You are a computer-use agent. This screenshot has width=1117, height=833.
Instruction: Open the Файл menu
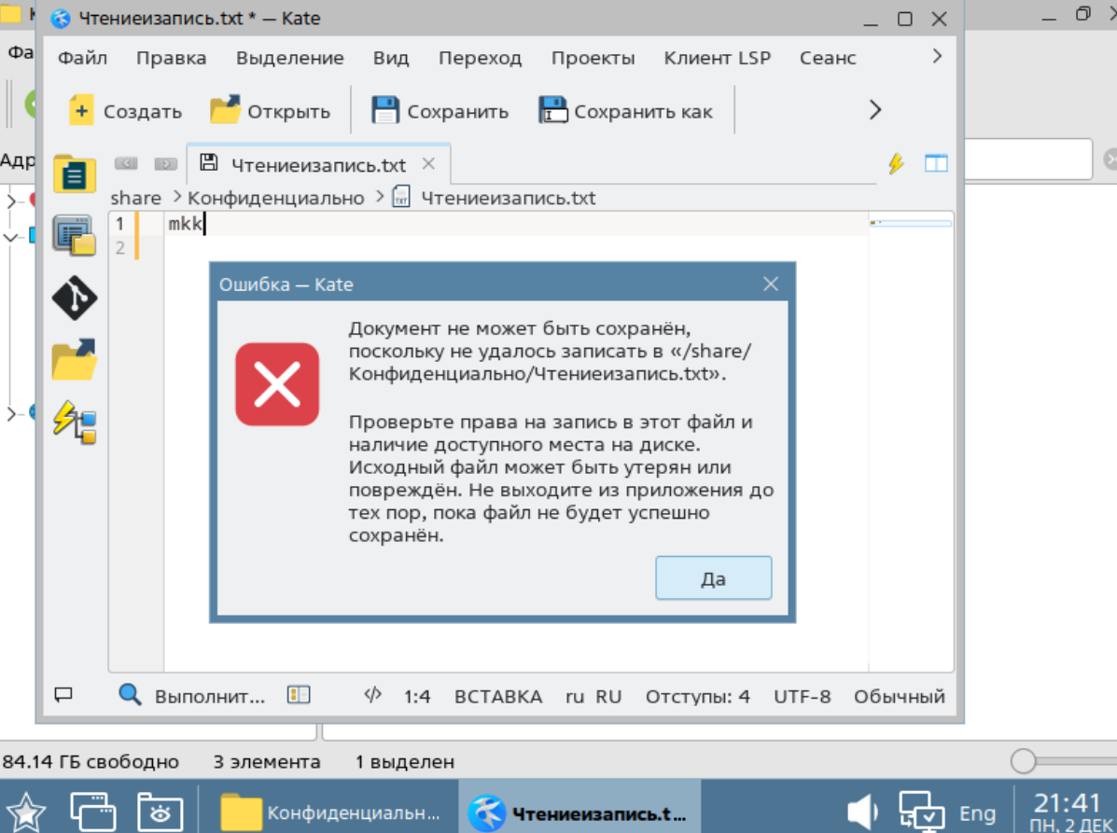point(83,58)
